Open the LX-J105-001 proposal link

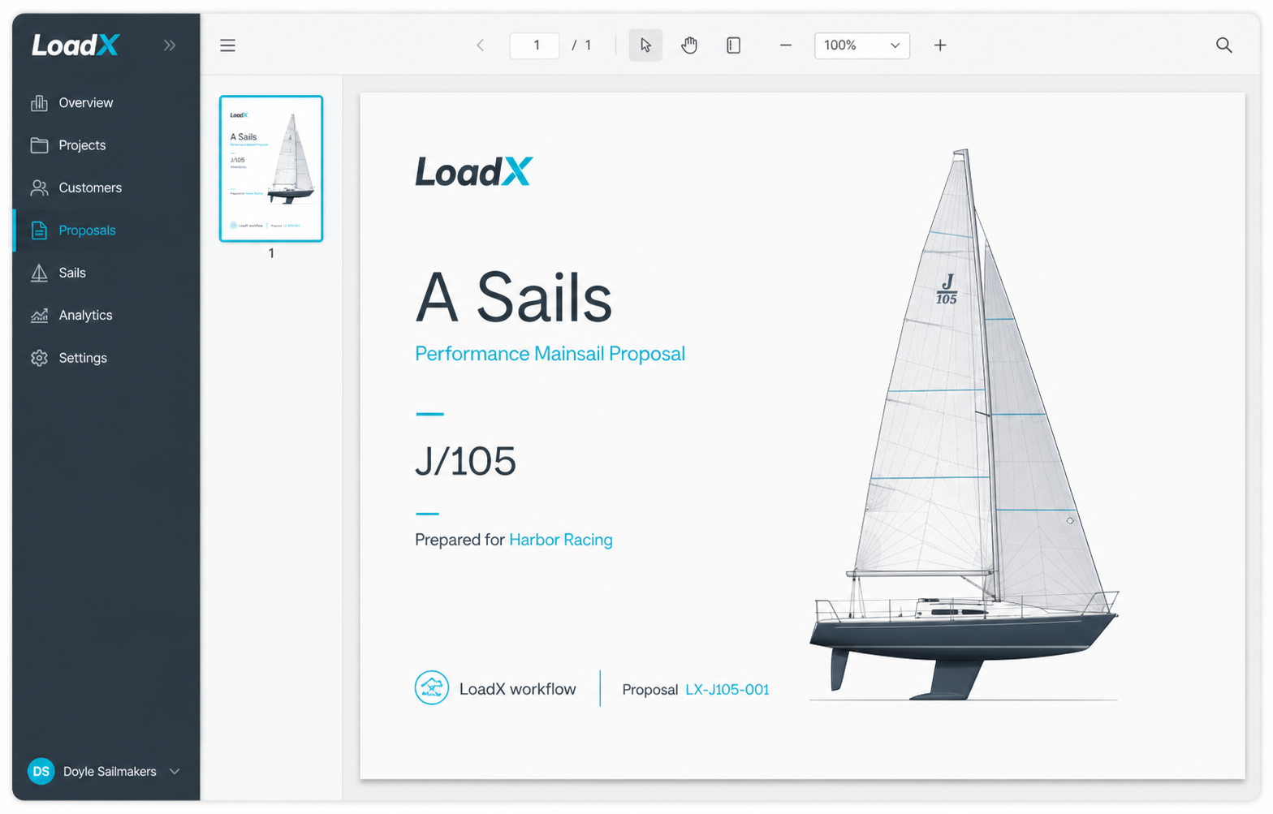(x=727, y=690)
